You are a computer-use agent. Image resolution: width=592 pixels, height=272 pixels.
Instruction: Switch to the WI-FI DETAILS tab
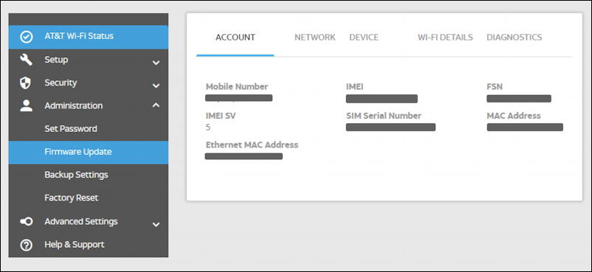pyautogui.click(x=445, y=38)
